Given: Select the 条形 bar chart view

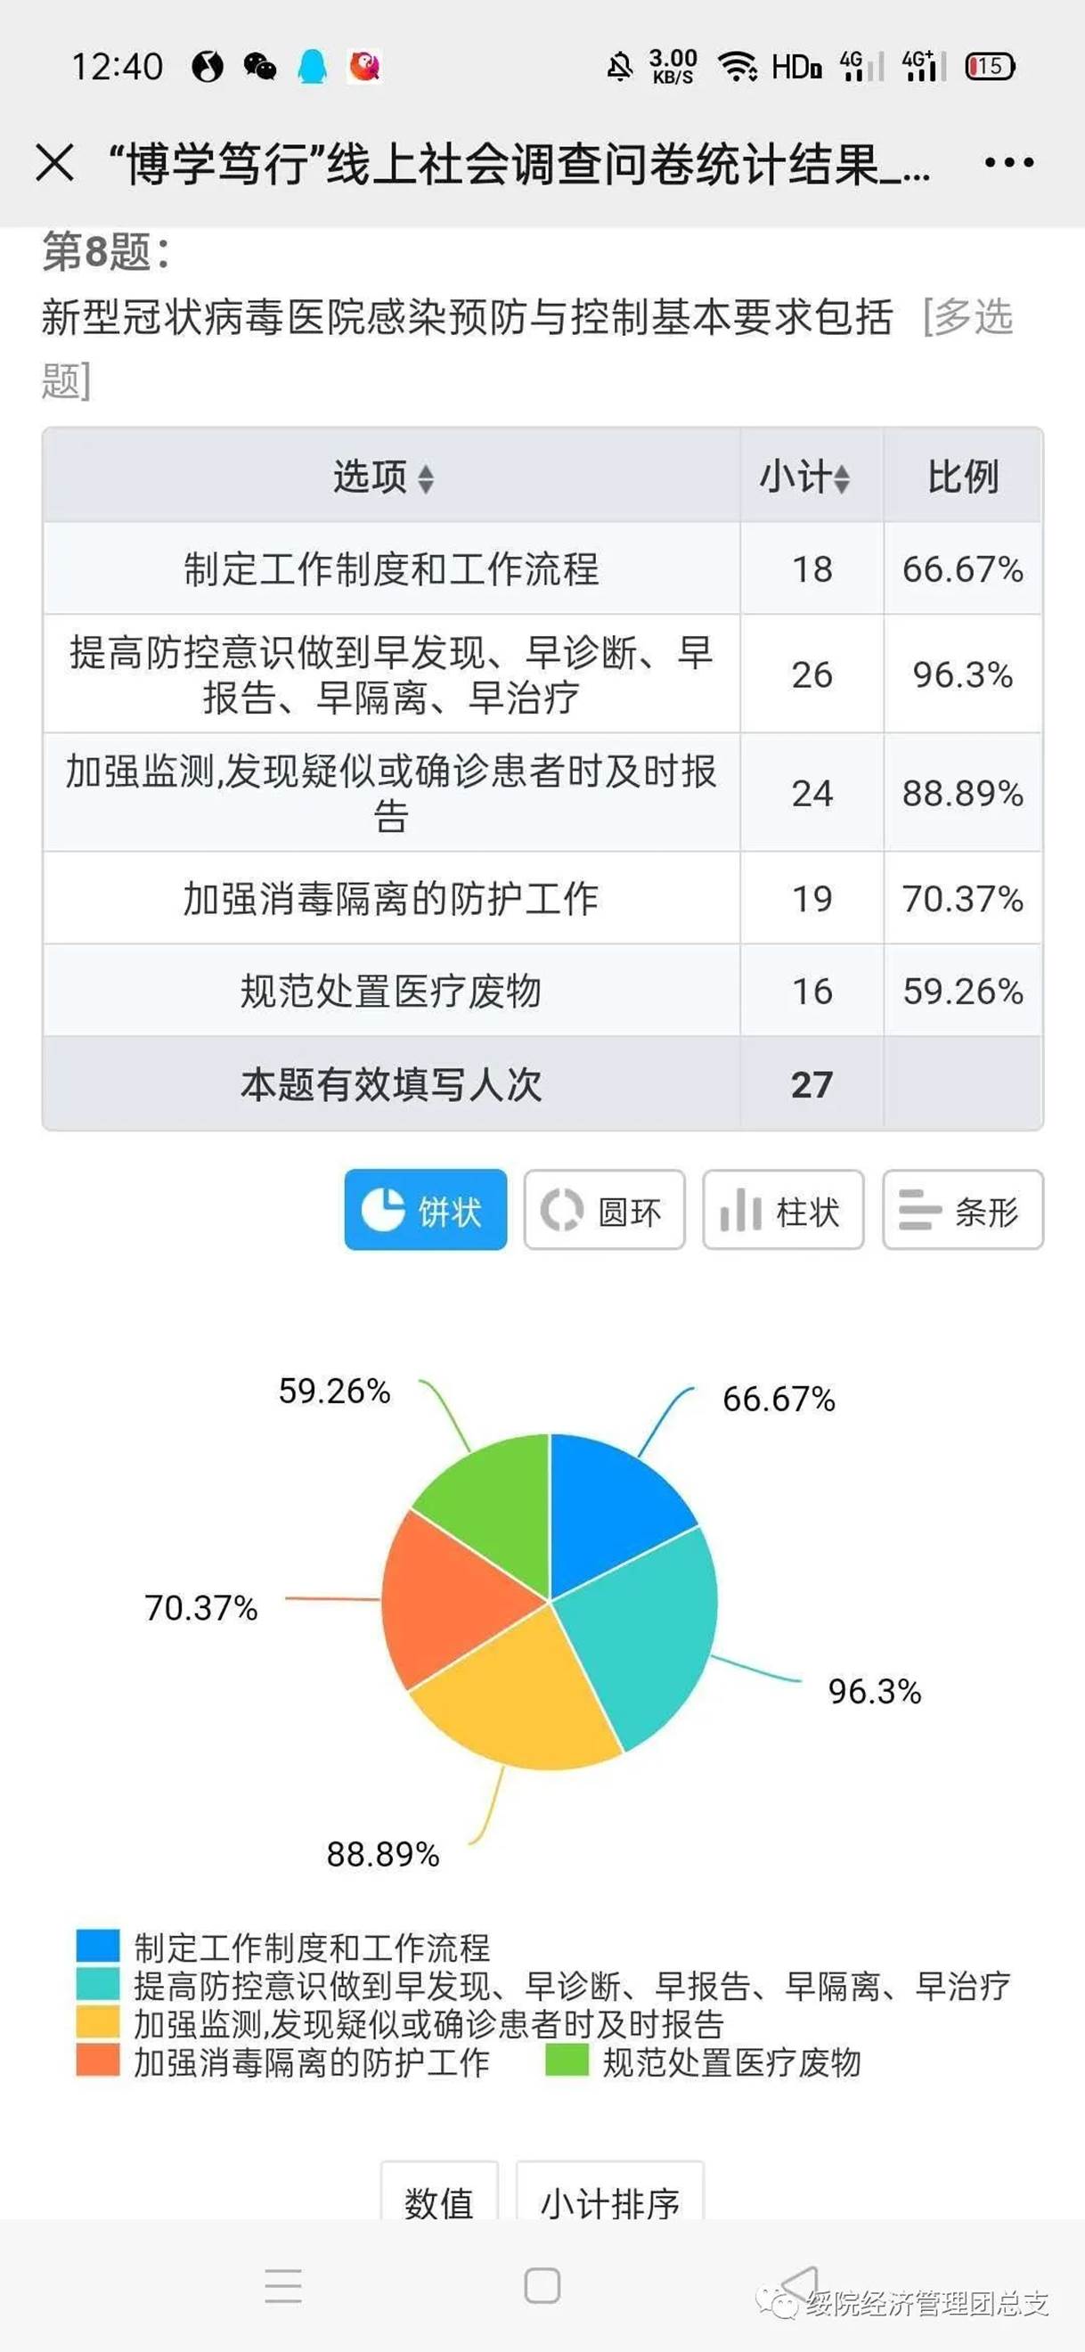Looking at the screenshot, I should point(962,1210).
